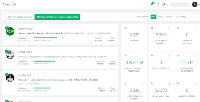This screenshot has height=102, width=200.
Task: Open the account menu arrow beside K avatar
Action: click(199, 5)
